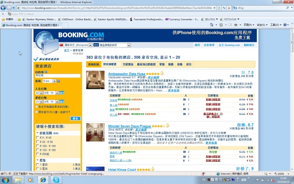Check the €100 - €149 price filter
The image size is (294, 184).
pyautogui.click(x=37, y=146)
